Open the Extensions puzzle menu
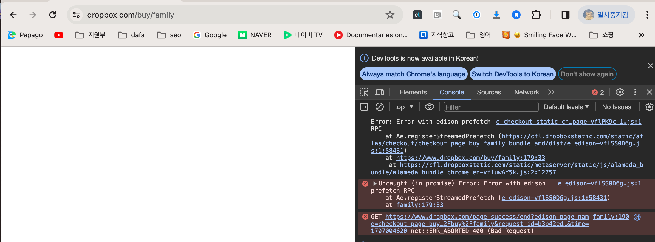655x242 pixels. point(536,15)
